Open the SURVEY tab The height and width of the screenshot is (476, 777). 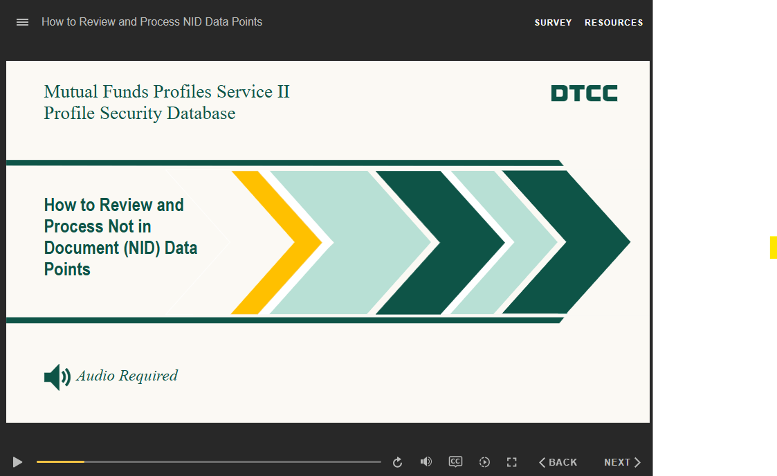click(553, 23)
